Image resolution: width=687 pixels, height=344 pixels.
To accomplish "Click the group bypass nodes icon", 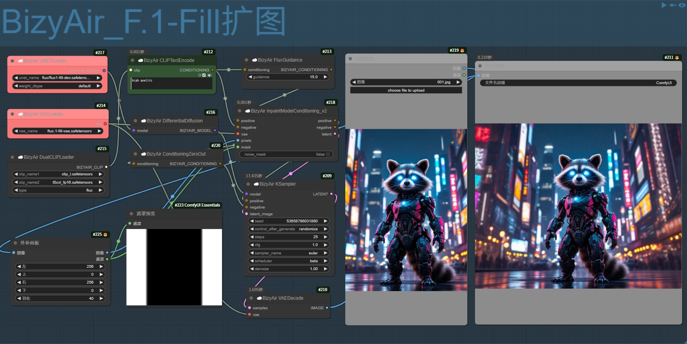I will click(x=673, y=5).
